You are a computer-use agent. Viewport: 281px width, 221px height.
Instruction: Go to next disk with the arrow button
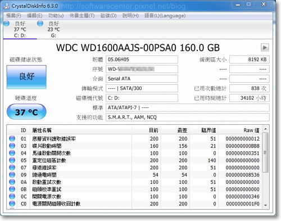[x=265, y=48]
